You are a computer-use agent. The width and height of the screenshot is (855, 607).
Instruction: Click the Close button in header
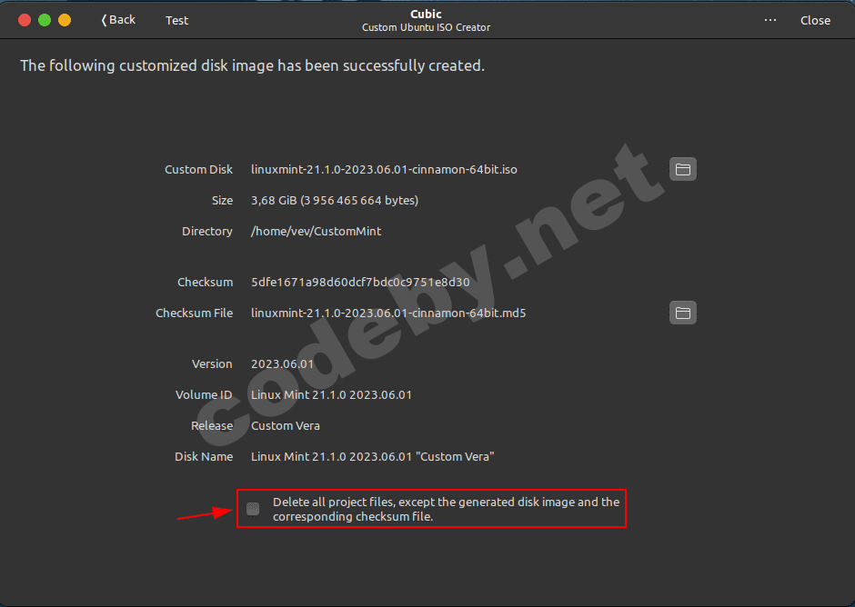815,20
